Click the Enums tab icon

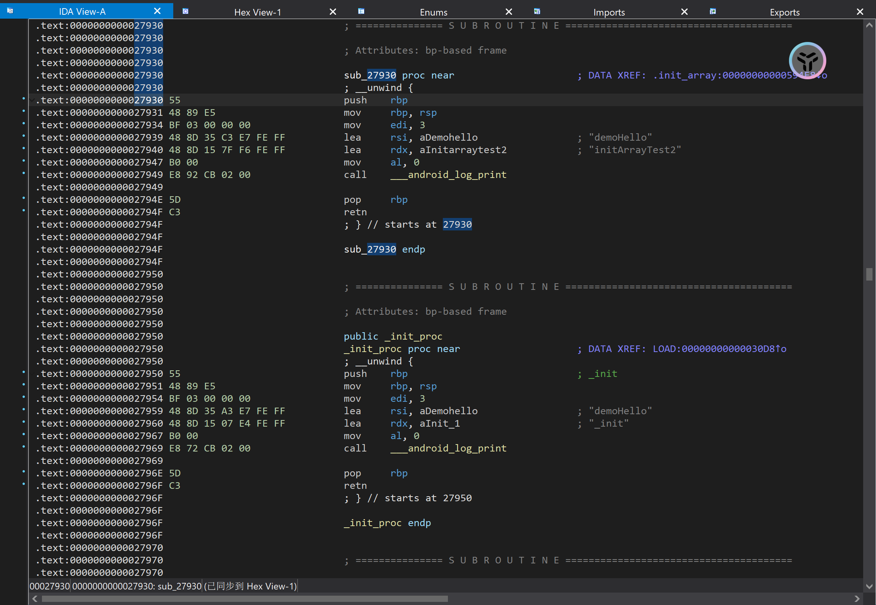[x=361, y=11]
